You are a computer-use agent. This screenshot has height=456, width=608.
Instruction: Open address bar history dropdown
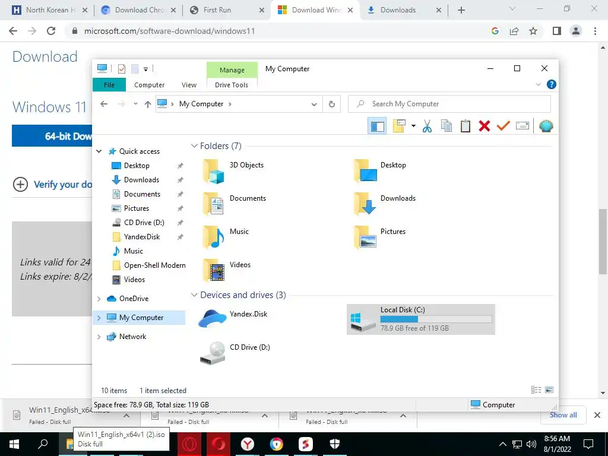click(x=314, y=104)
